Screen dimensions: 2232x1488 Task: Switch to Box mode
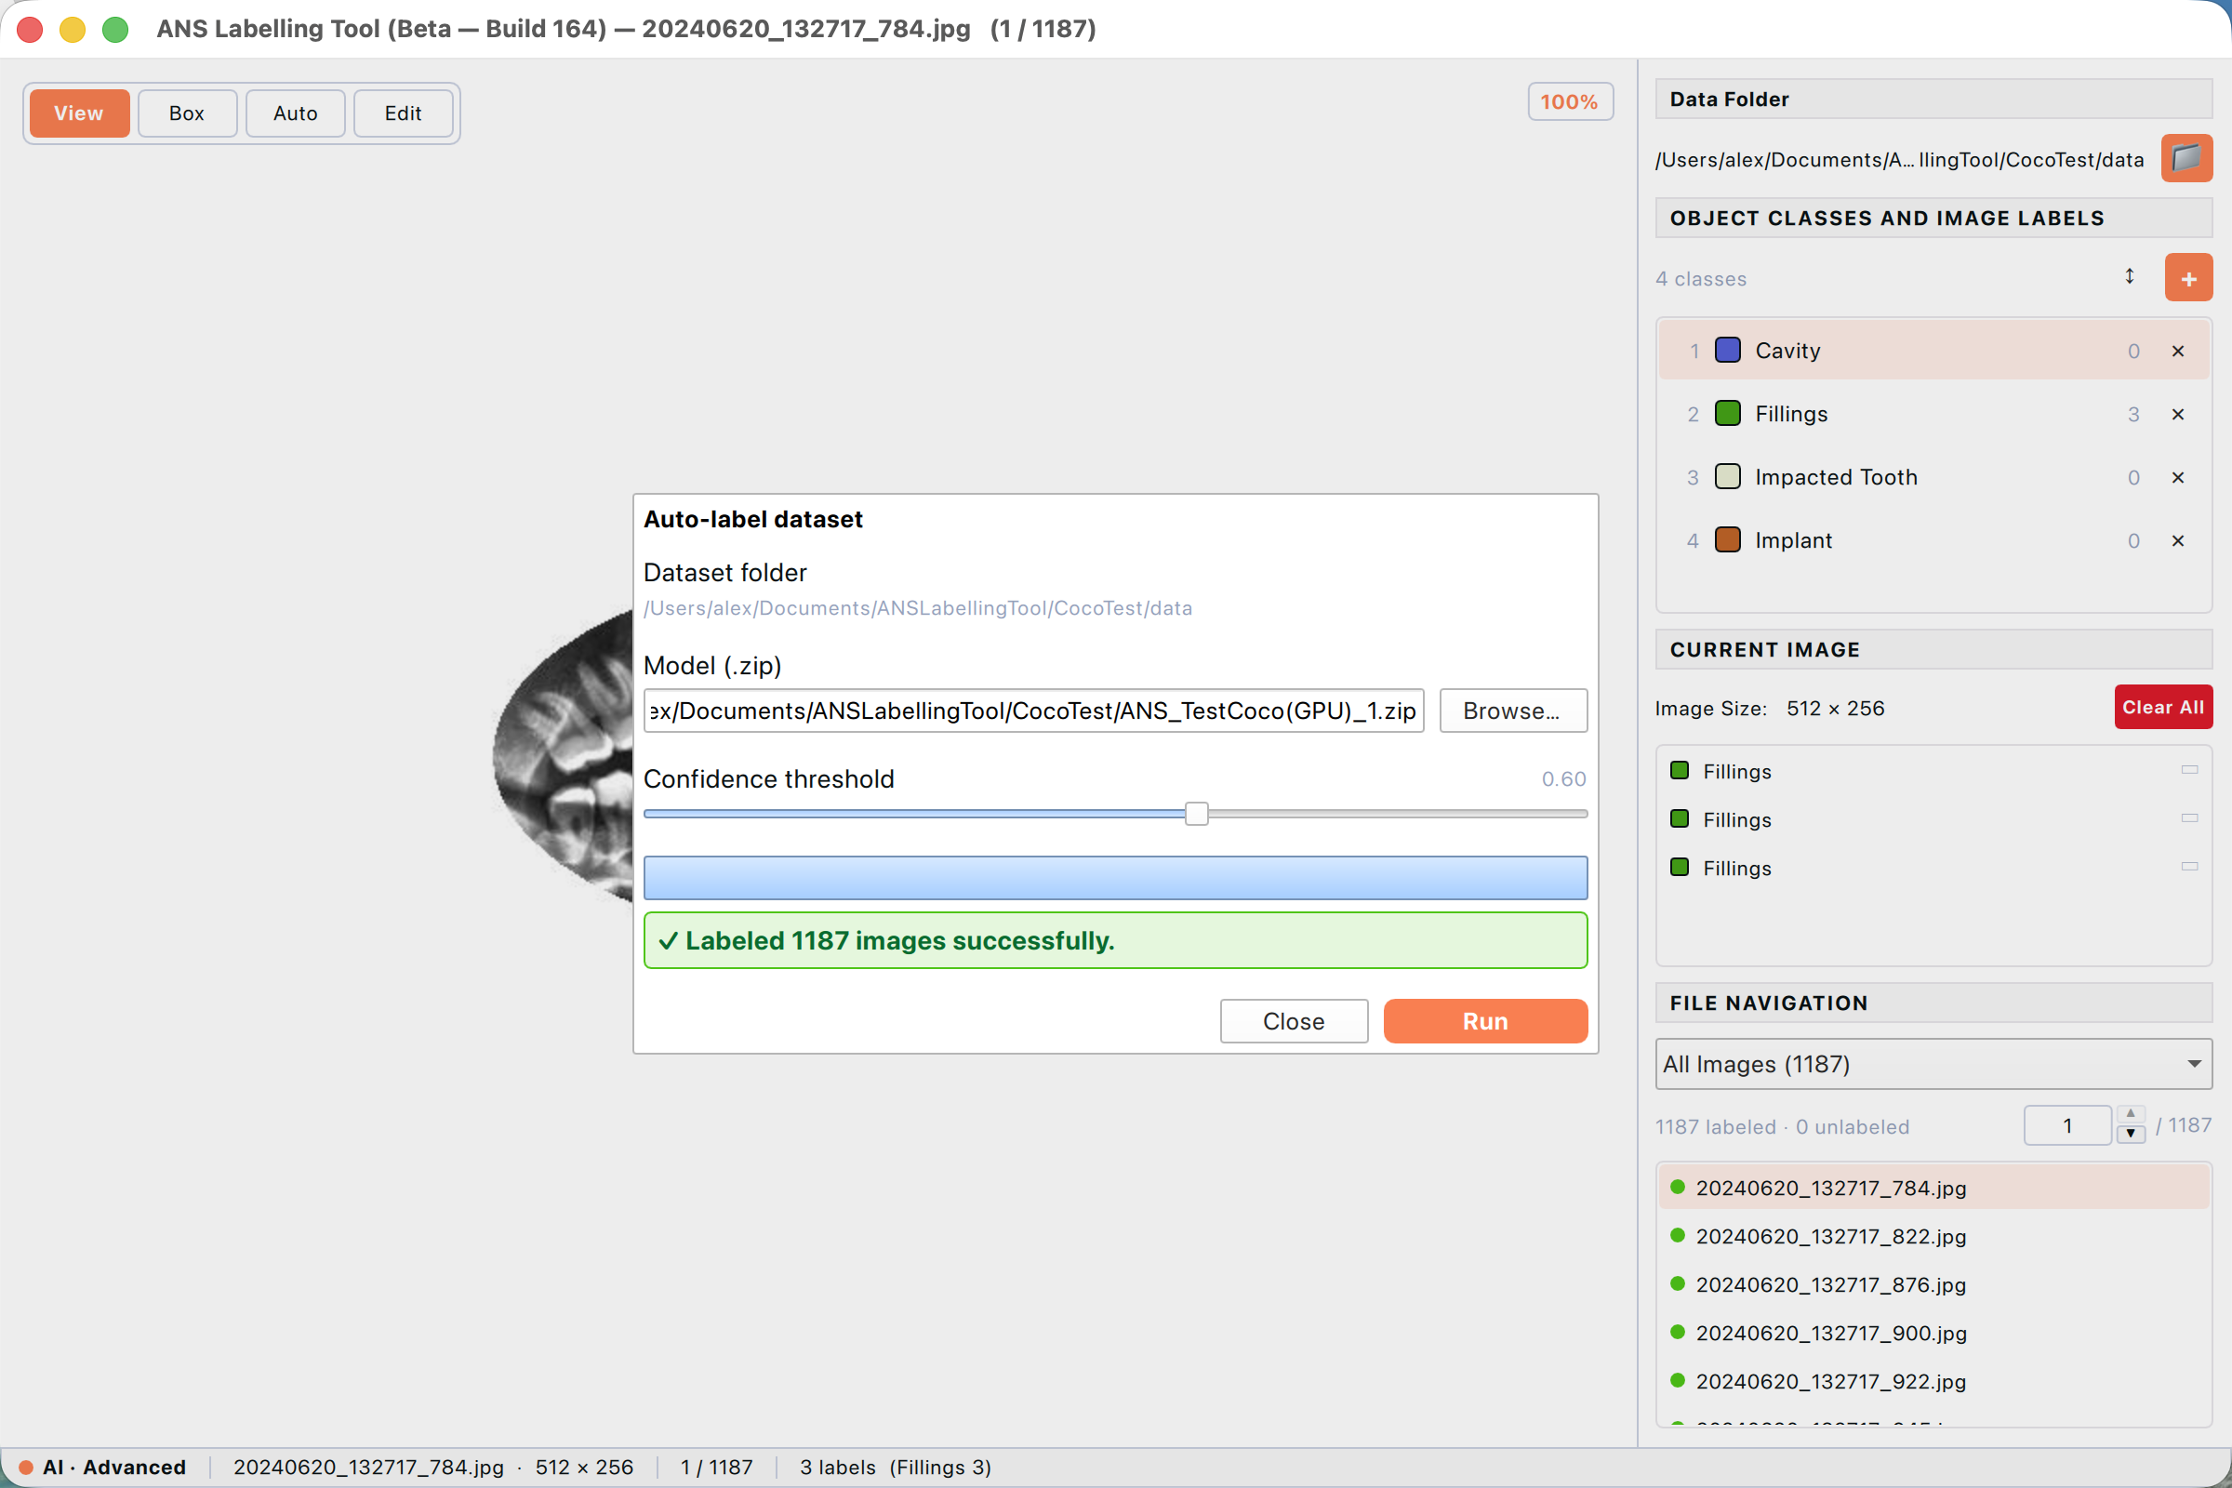coord(187,113)
